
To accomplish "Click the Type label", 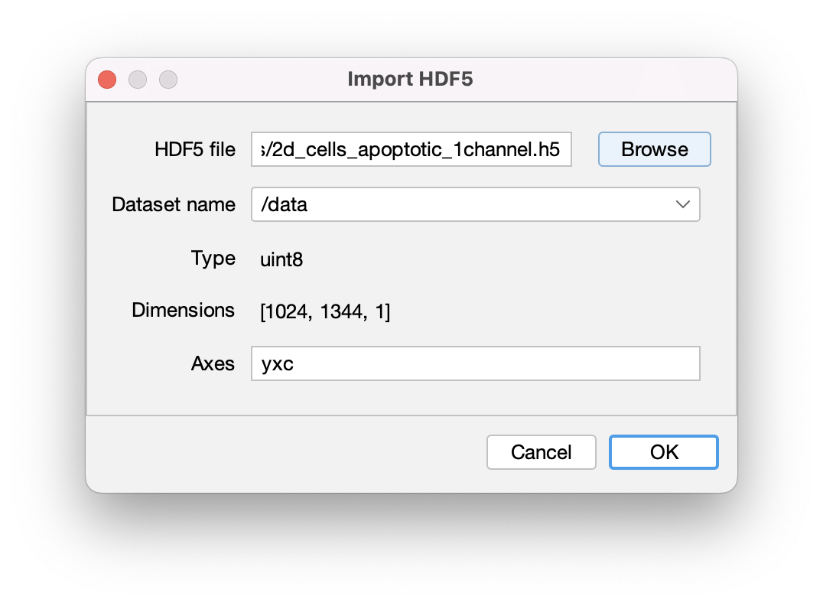I will pyautogui.click(x=213, y=259).
